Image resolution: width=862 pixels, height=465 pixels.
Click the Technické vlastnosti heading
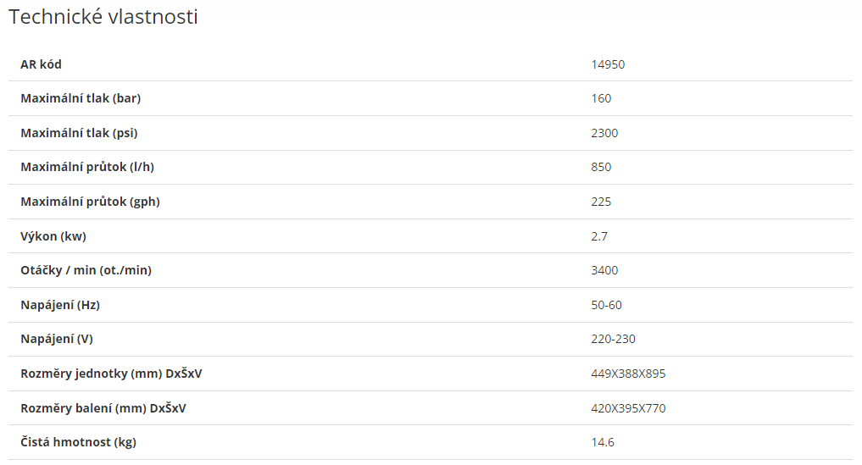pos(103,17)
